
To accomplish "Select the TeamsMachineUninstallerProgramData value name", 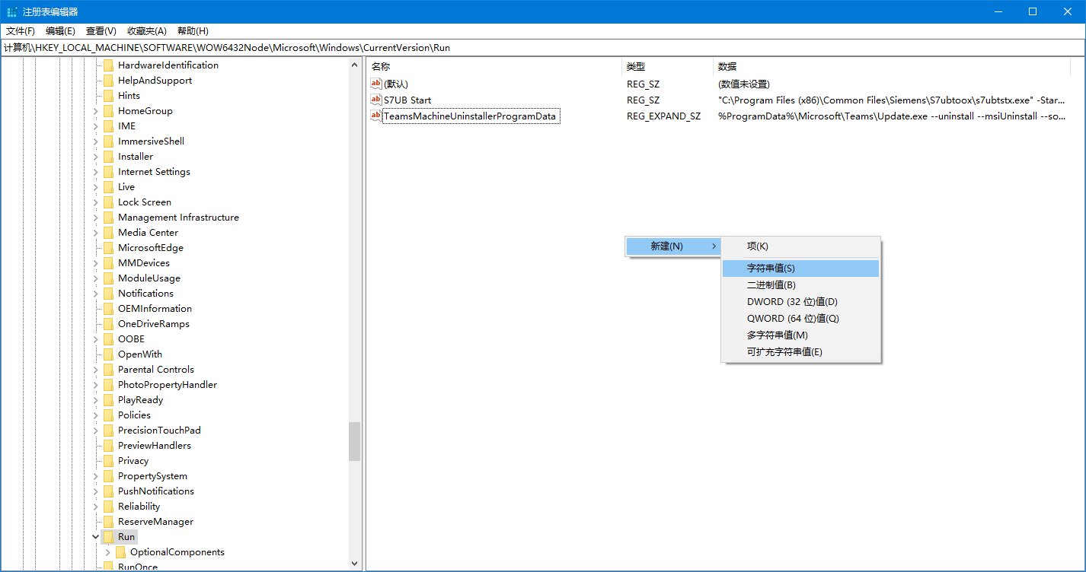I will 470,116.
